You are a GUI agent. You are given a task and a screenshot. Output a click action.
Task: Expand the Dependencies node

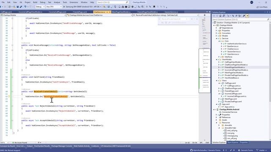click(x=216, y=28)
